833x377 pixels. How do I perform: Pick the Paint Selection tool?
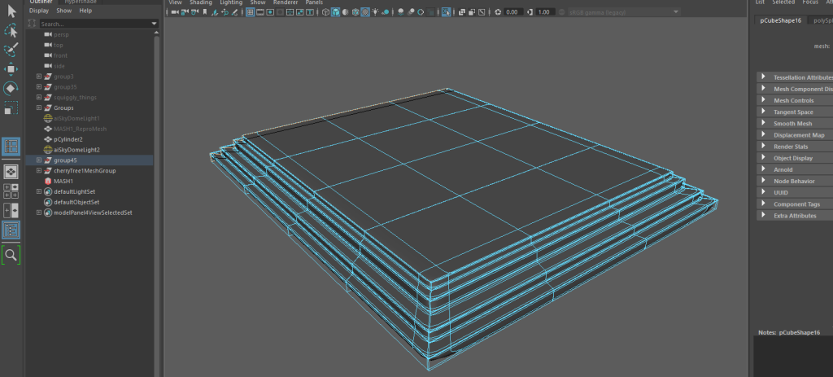11,50
